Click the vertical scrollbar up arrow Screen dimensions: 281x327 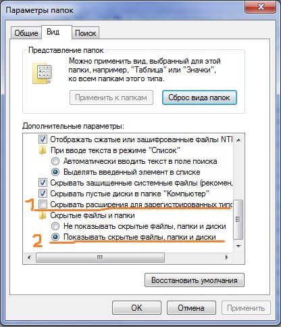coord(238,140)
